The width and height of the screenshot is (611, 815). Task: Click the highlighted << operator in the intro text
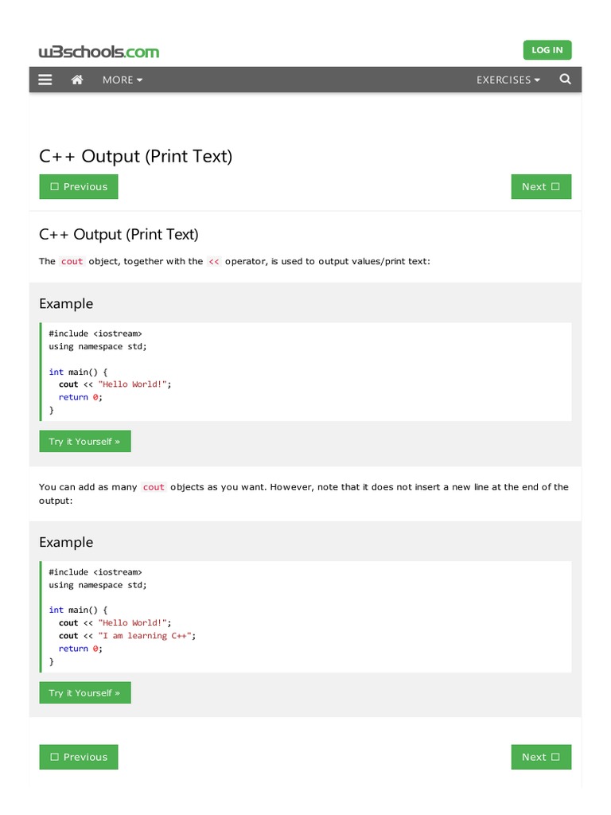[x=214, y=261]
